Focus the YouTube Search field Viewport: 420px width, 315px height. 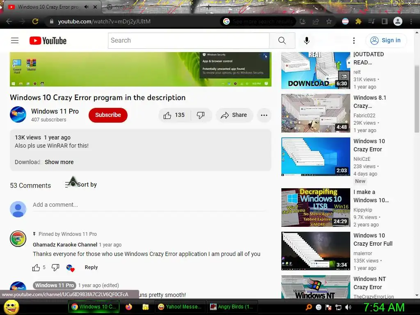point(189,41)
